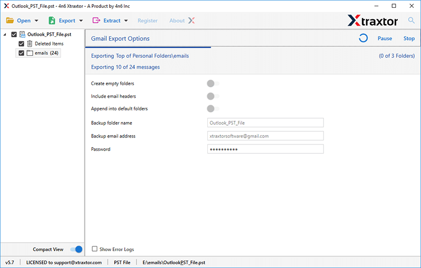Close the Xtraxtor window
Viewport: 421px width, 268px height.
[412, 6]
